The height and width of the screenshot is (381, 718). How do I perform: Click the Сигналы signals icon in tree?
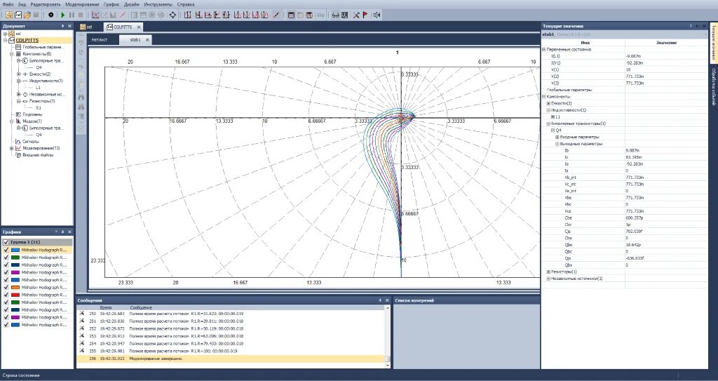18,142
